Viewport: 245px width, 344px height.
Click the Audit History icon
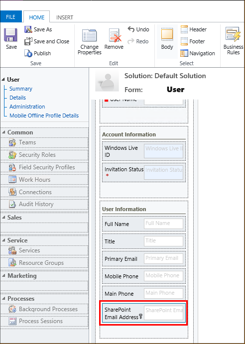click(12, 204)
